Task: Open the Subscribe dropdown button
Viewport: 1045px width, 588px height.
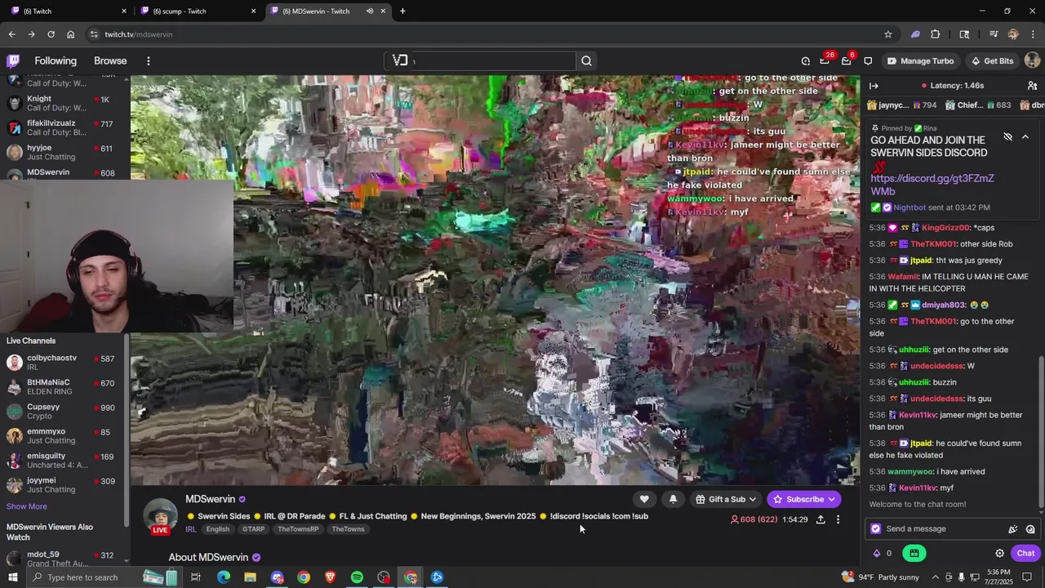Action: [x=804, y=499]
